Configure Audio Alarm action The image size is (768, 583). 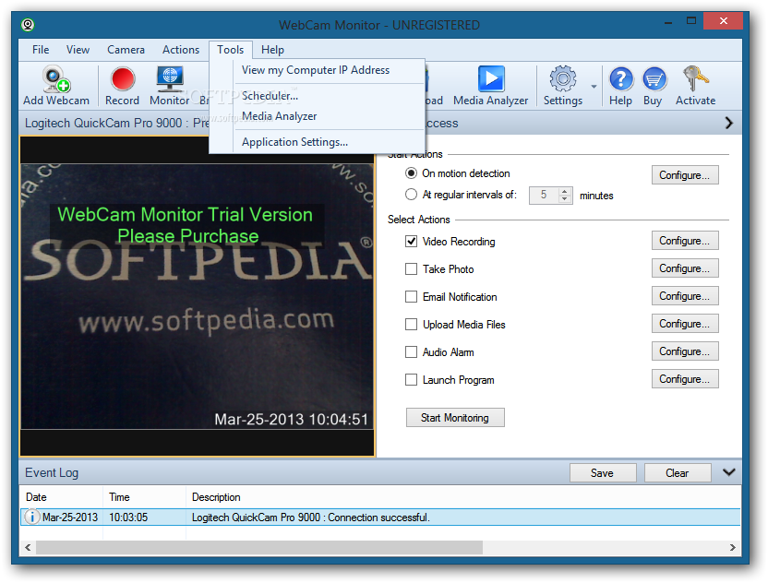(x=685, y=351)
